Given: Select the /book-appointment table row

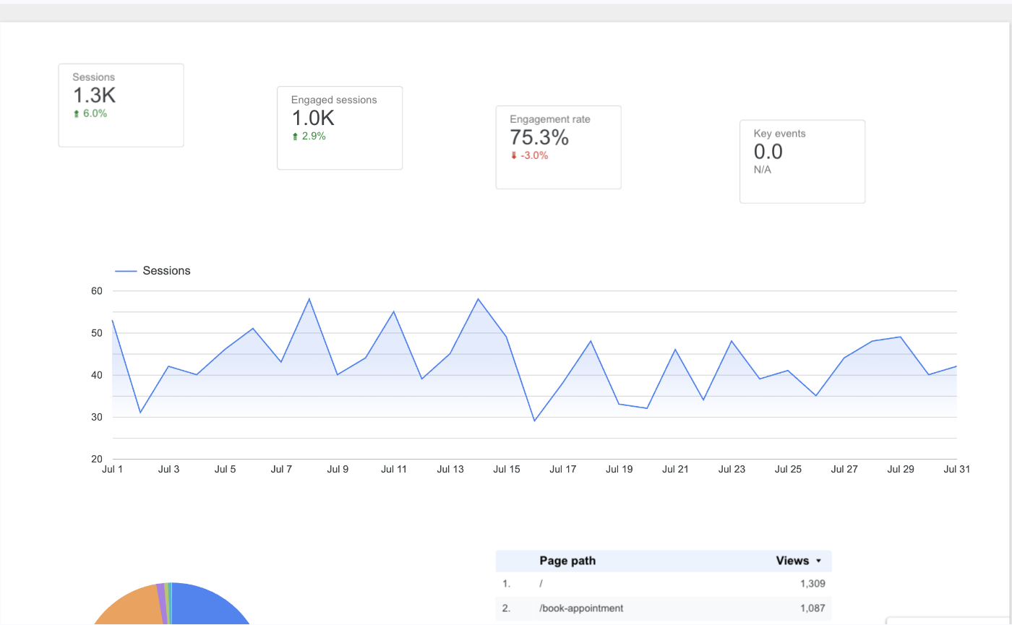Looking at the screenshot, I should tap(664, 608).
